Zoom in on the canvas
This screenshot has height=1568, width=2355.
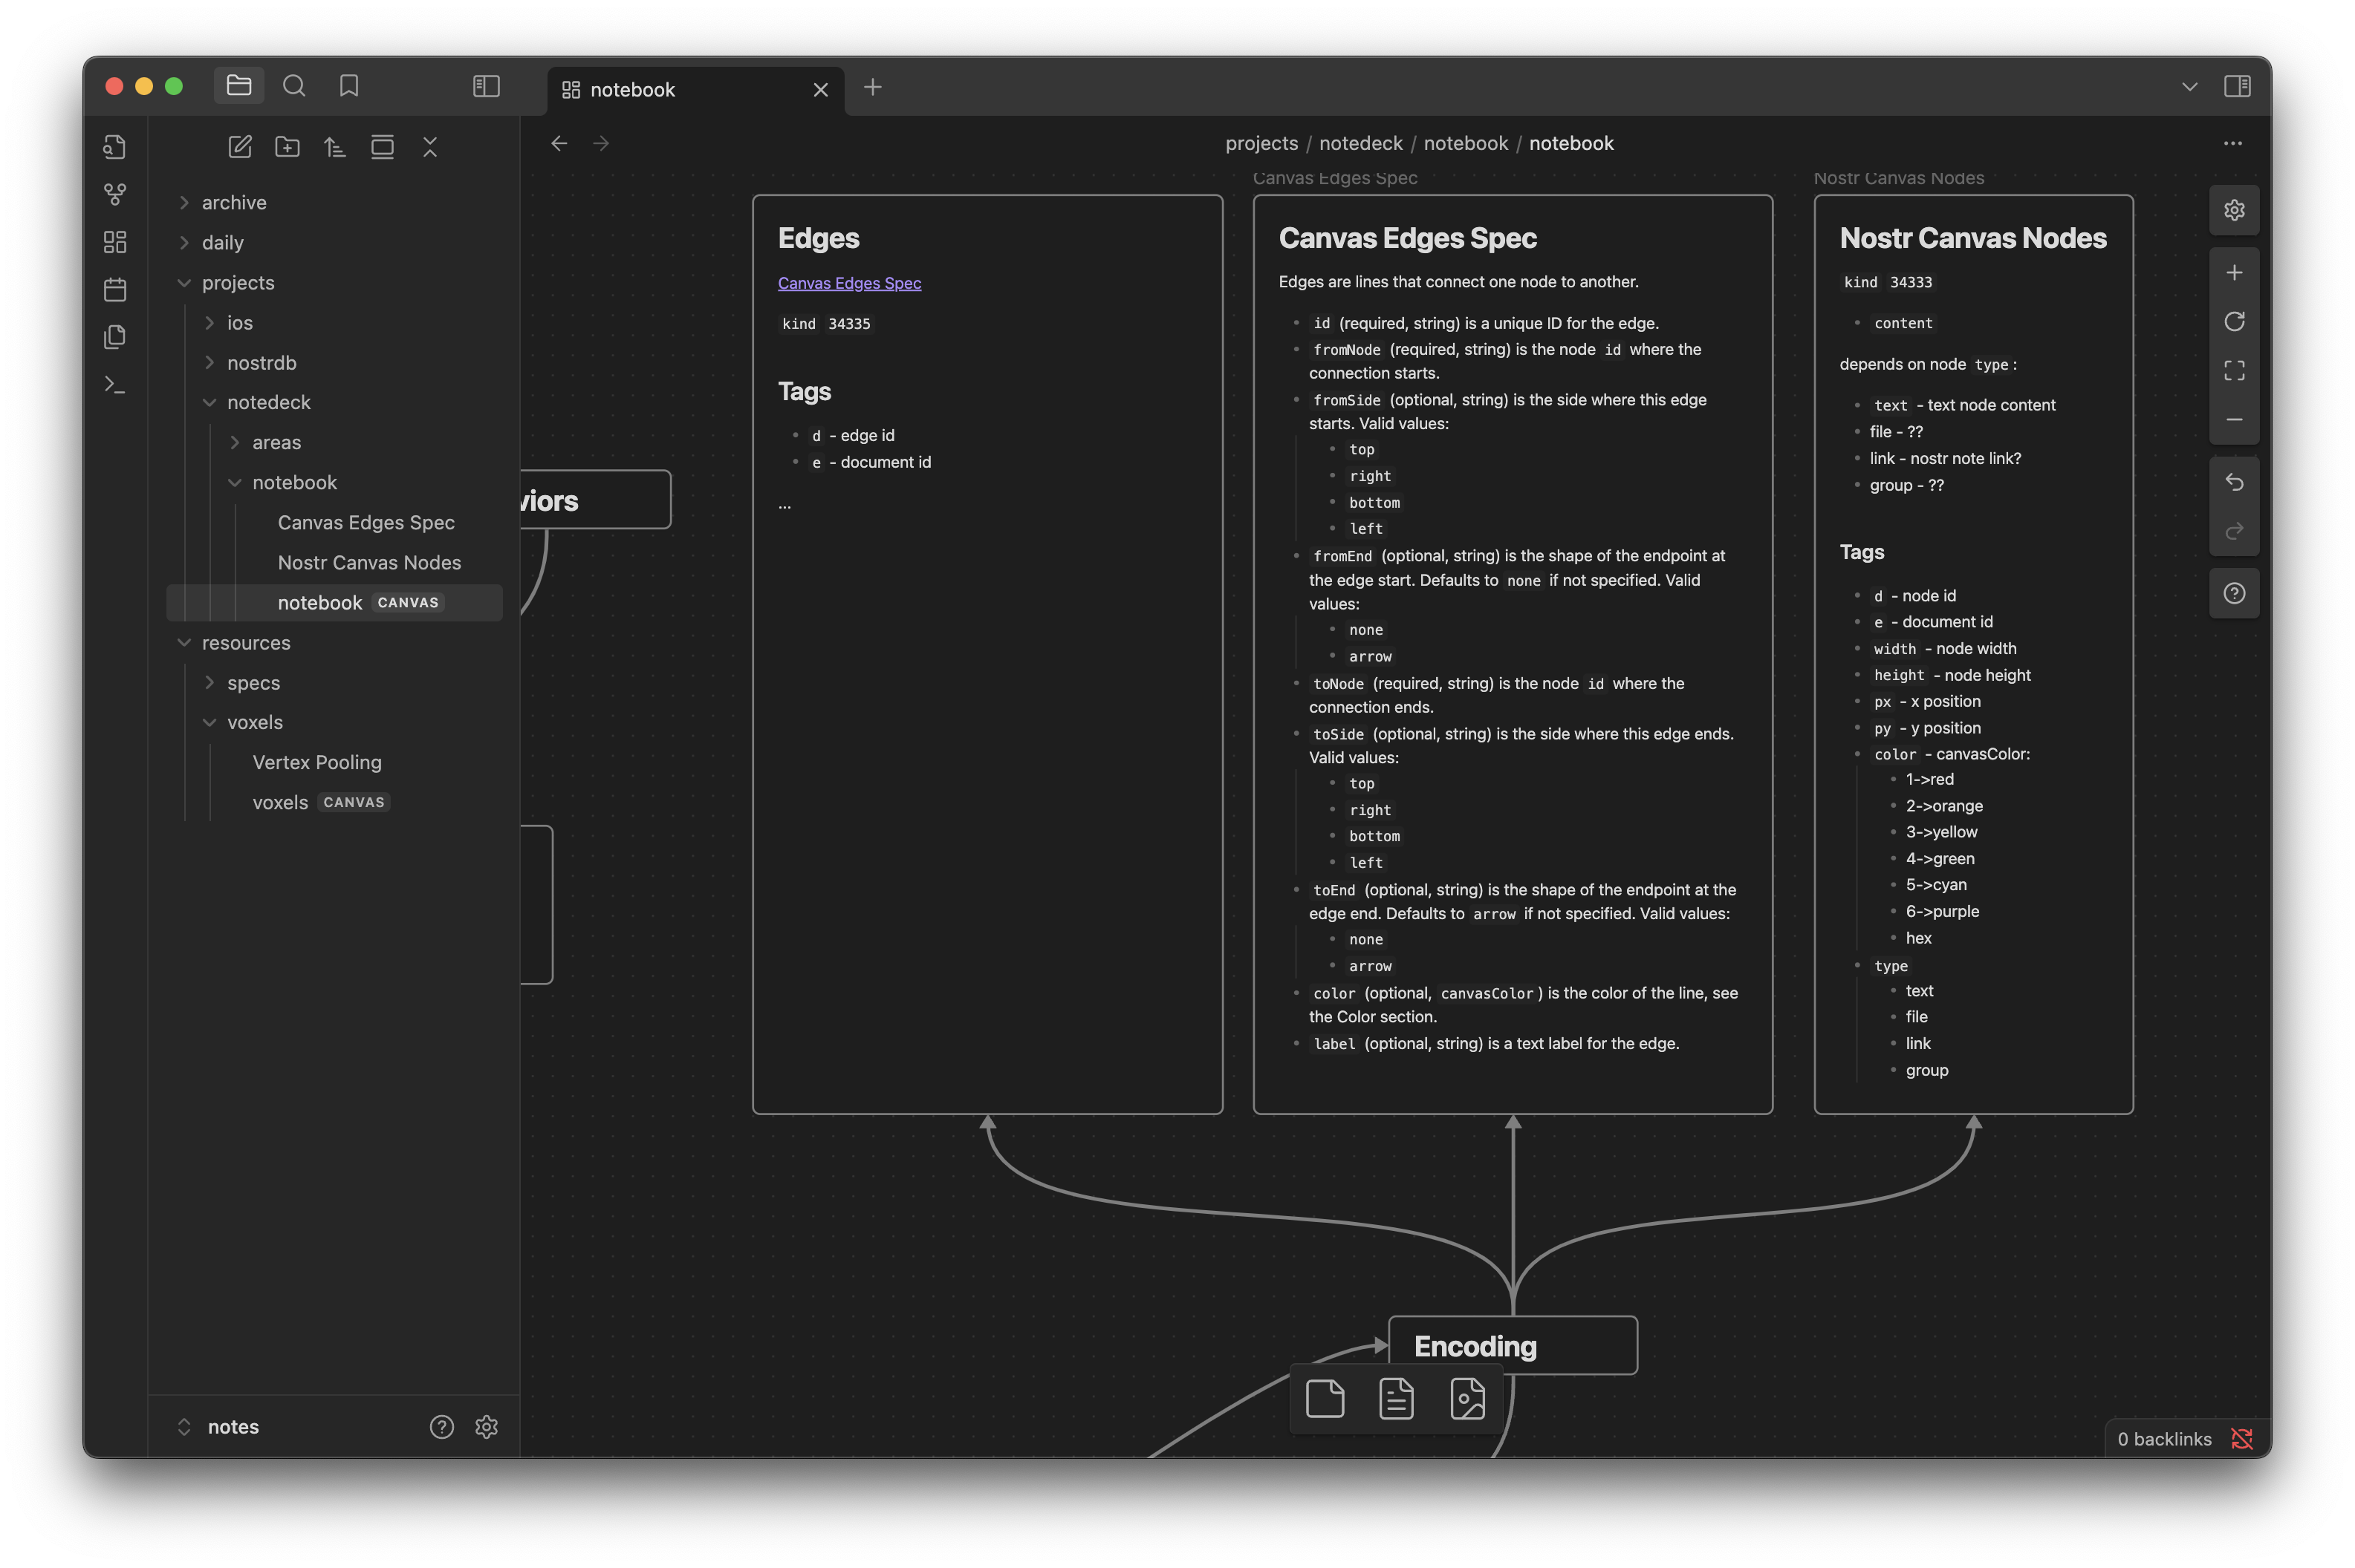pos(2234,272)
